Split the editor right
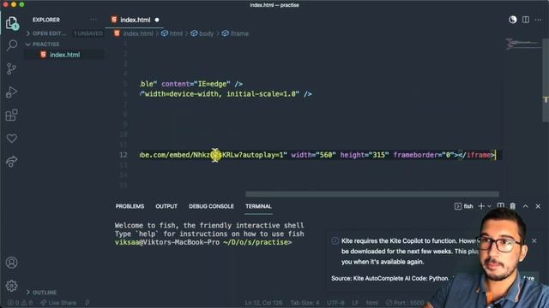 click(526, 20)
